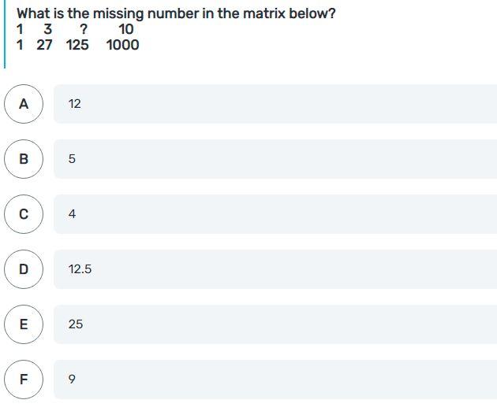Click the number 3 in the top row

tap(48, 29)
